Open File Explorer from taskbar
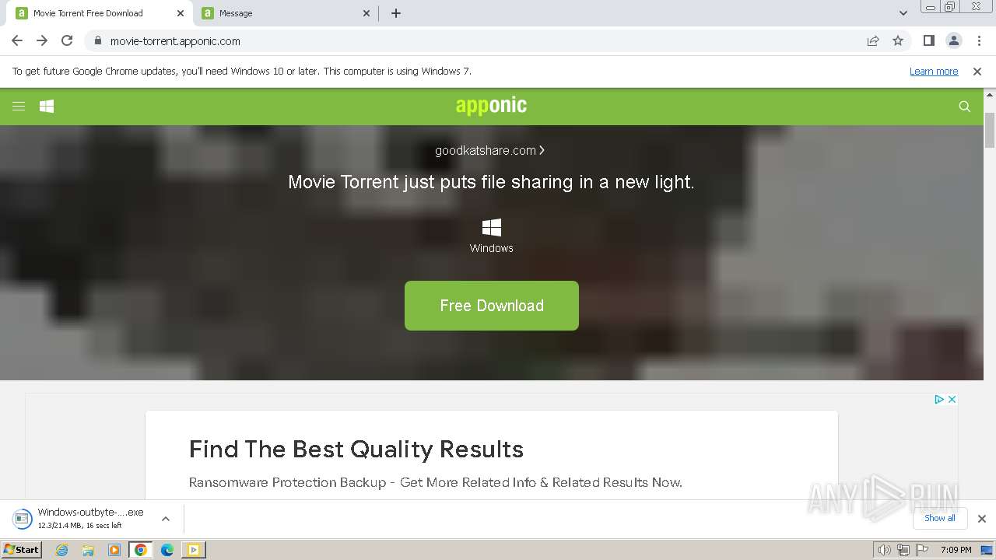The height and width of the screenshot is (560, 996). (88, 550)
